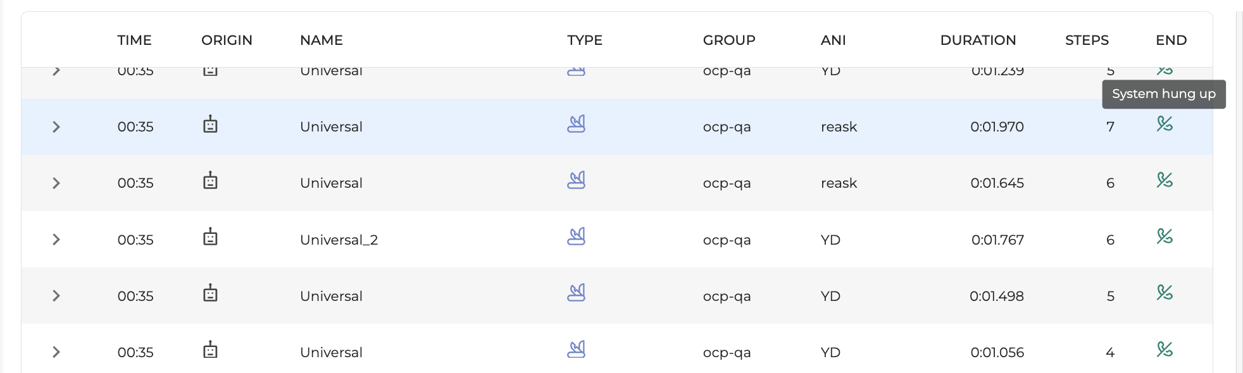
Task: Expand the row with duration 0:01.970
Action: 56,127
